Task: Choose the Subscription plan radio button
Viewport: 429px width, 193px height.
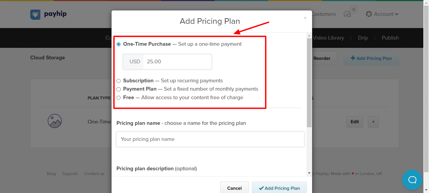Action: (119, 81)
